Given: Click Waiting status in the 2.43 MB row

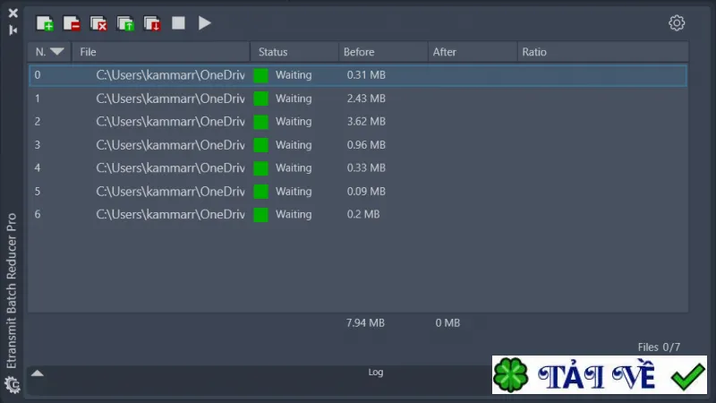Looking at the screenshot, I should (294, 99).
